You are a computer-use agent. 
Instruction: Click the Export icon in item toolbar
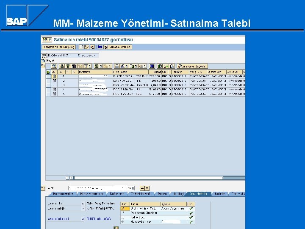click(x=132, y=66)
